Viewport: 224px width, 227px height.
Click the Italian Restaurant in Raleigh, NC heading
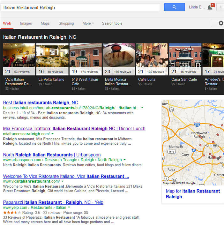40,37
